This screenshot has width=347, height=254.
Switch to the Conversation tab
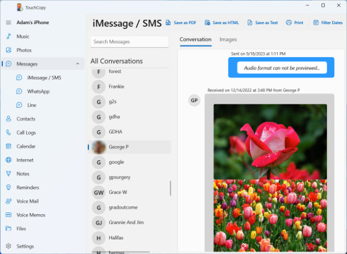[x=195, y=39]
